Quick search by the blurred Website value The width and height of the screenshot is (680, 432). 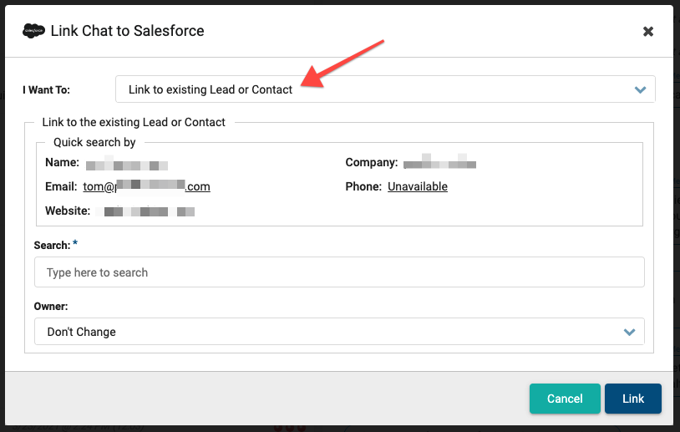coord(145,211)
